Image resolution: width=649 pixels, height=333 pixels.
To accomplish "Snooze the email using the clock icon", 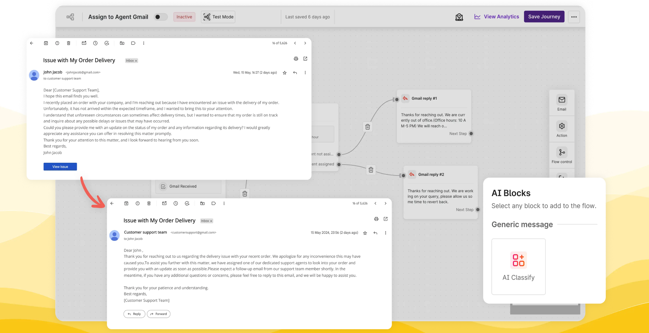I will coord(95,43).
